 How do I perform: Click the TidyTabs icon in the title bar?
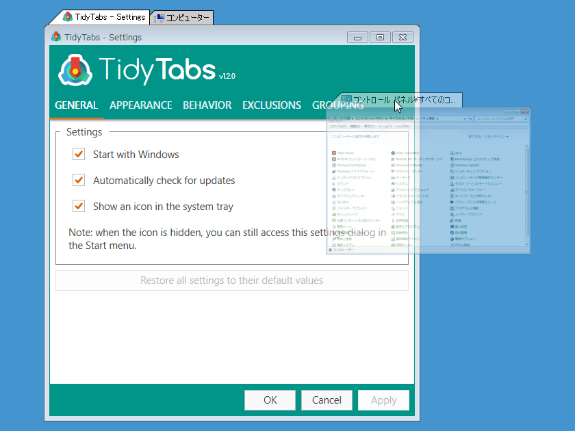56,37
